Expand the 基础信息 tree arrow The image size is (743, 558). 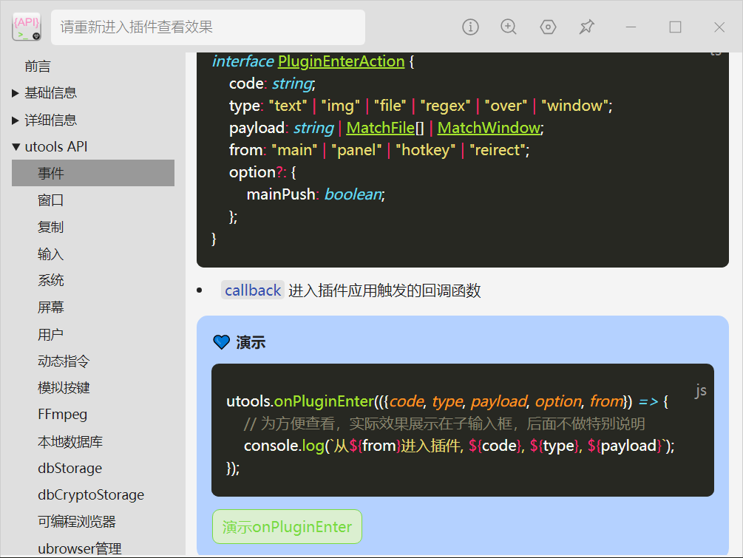point(16,93)
